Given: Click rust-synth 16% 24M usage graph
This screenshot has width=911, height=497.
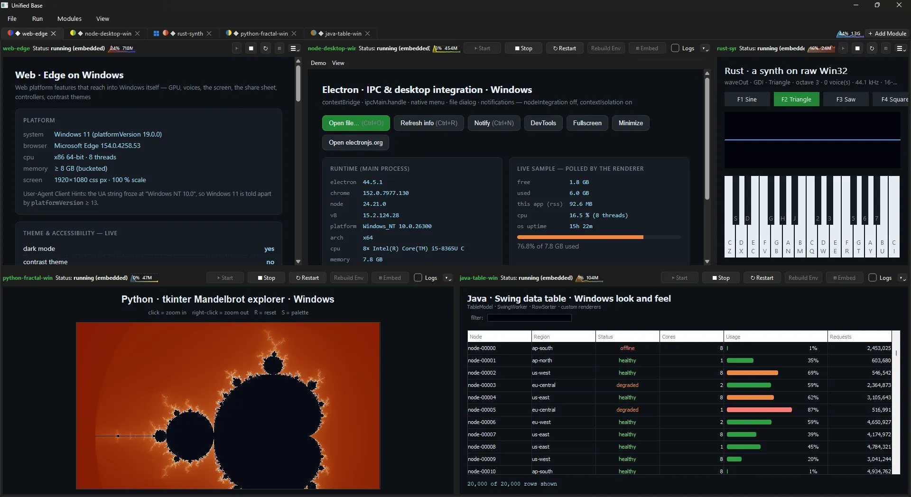Looking at the screenshot, I should (821, 48).
